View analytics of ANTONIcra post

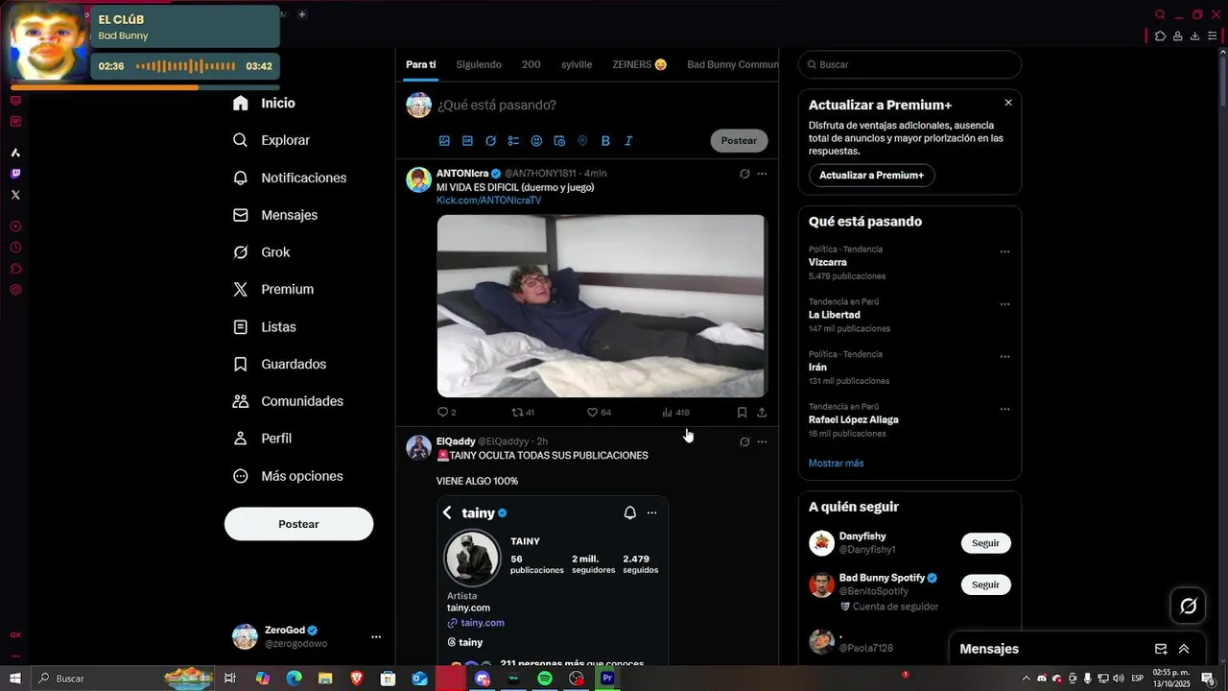coord(675,413)
